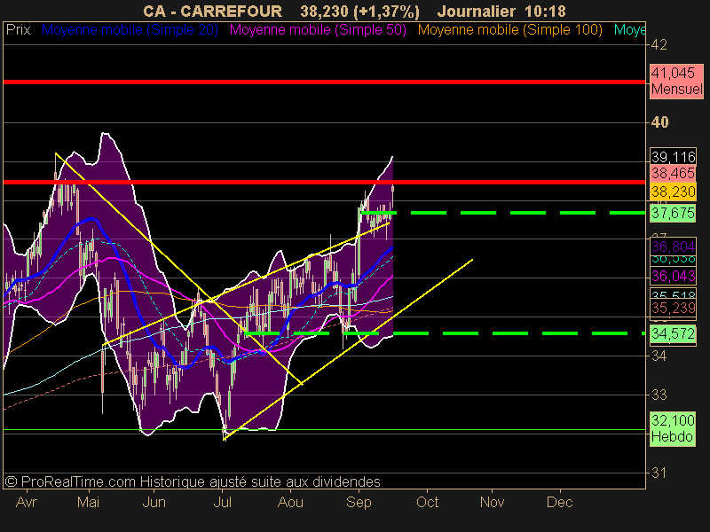Screen dimensions: 710x532
Task: Click the white "39,116" price label
Action: coord(673,157)
